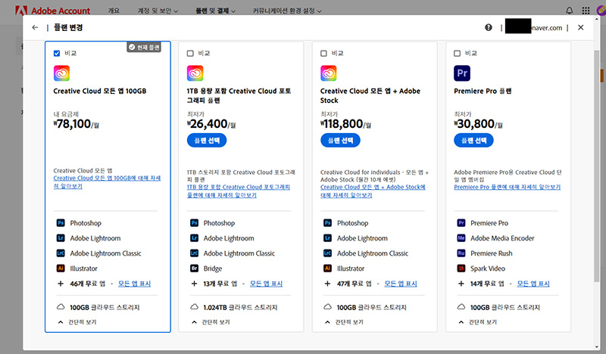Click Lightroom icon in the 100GB plan card

click(61, 238)
